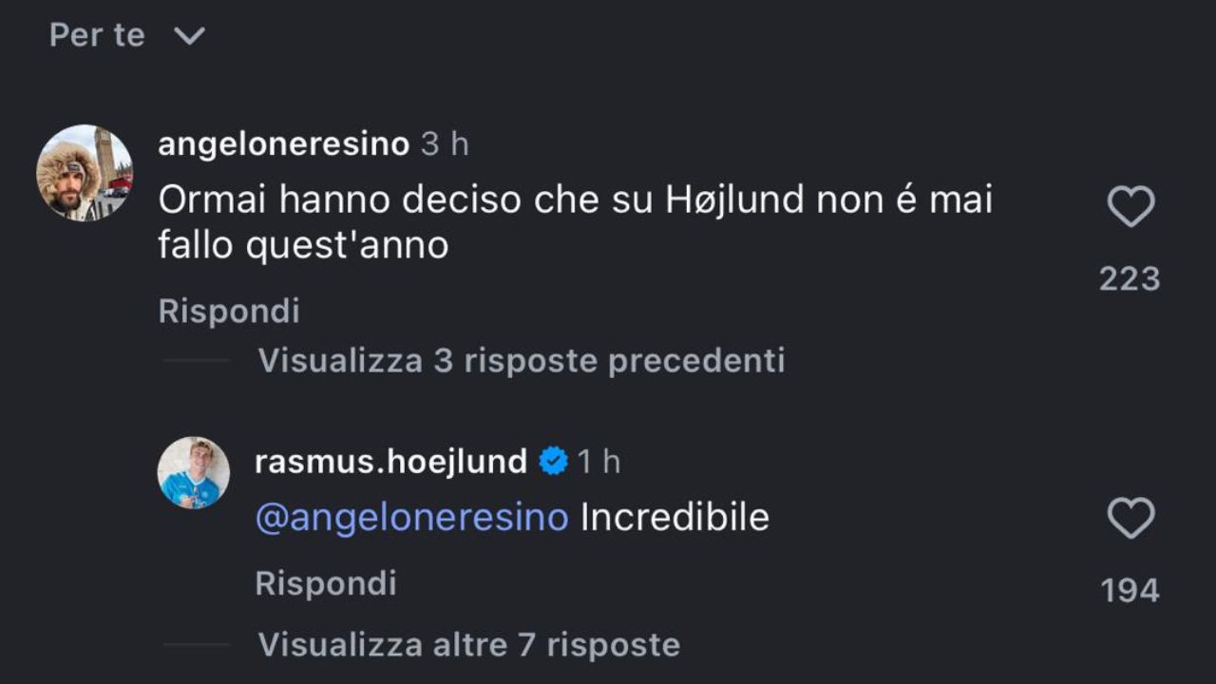Open the "Per te" sorting dropdown chevron
This screenshot has width=1216, height=684.
click(x=190, y=36)
